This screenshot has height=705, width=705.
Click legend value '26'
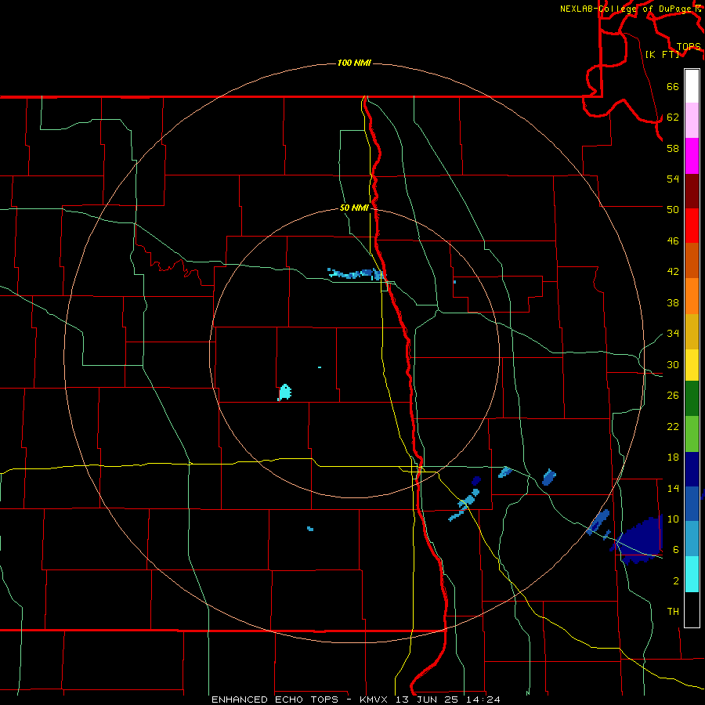[673, 396]
